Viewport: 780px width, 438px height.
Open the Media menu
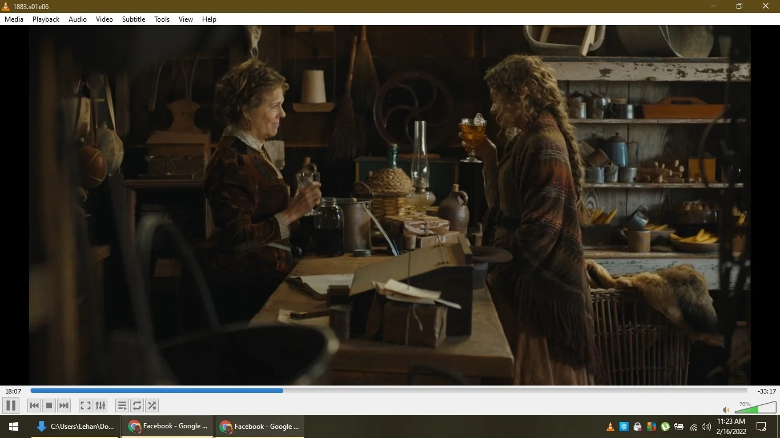14,19
